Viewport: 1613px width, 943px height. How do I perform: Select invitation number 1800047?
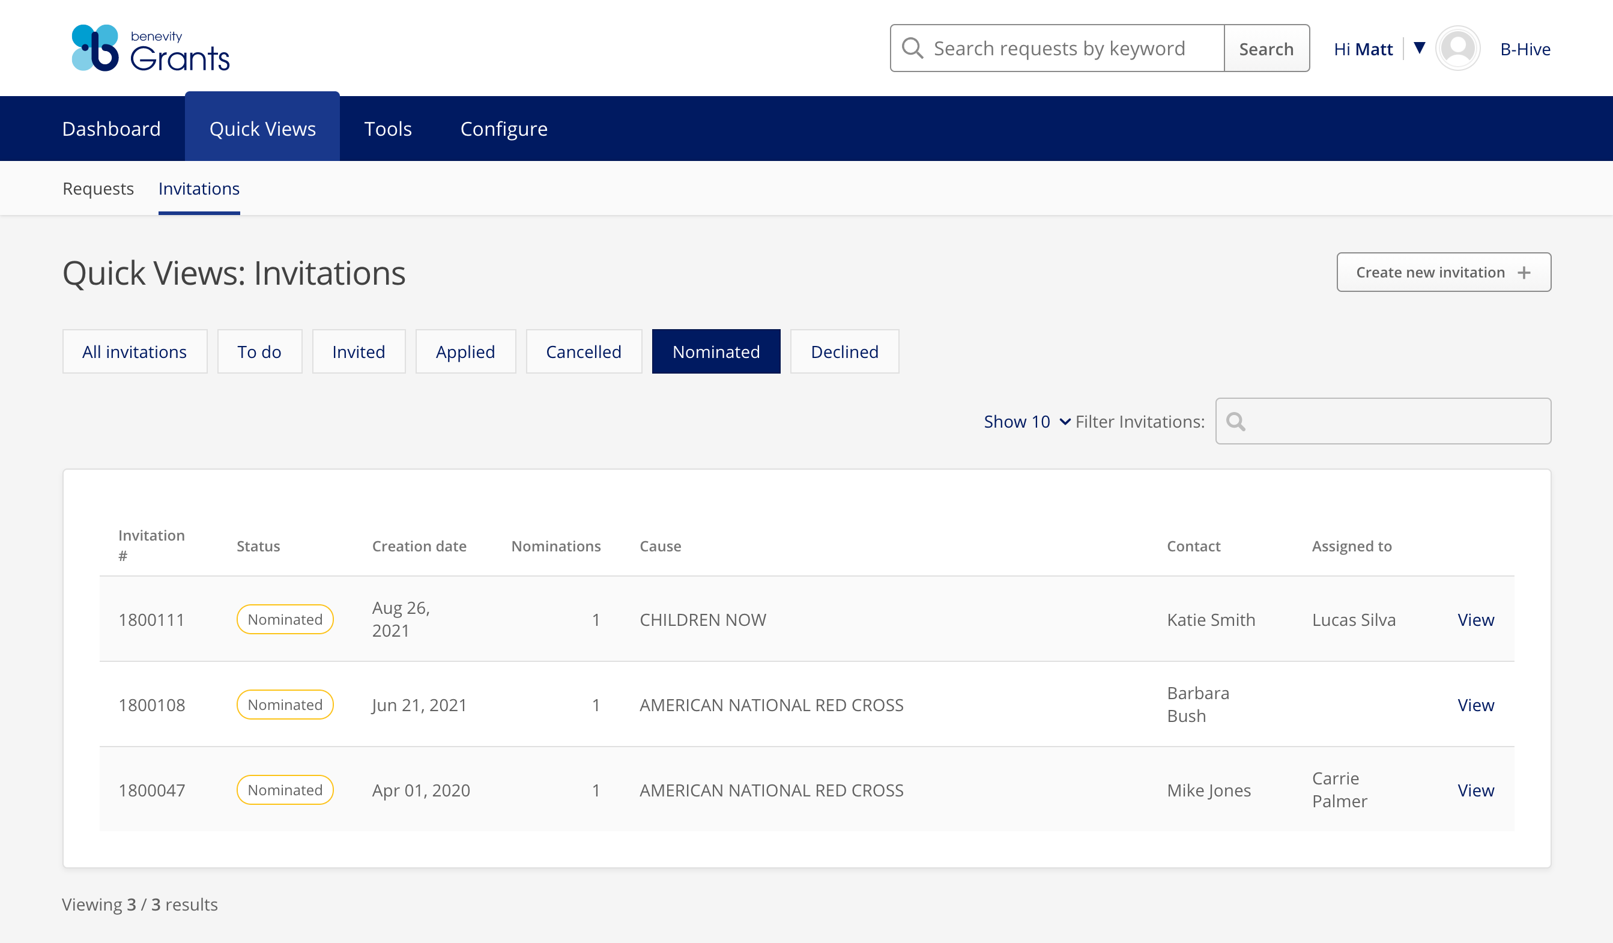point(152,790)
